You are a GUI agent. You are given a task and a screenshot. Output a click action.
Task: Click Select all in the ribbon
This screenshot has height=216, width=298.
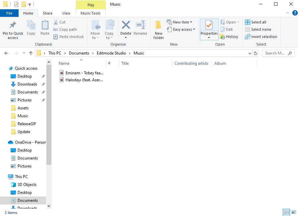(x=256, y=22)
